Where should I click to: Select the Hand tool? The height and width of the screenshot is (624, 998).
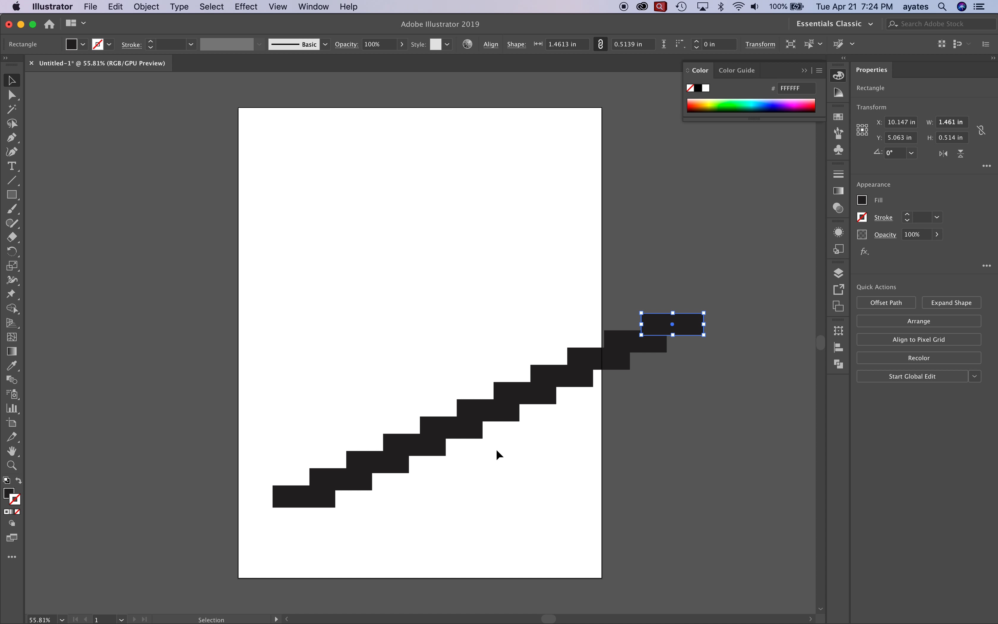pyautogui.click(x=12, y=451)
